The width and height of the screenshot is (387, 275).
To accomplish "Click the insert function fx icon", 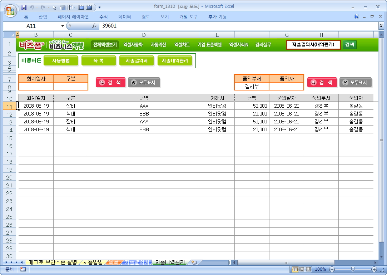I will pyautogui.click(x=94, y=26).
